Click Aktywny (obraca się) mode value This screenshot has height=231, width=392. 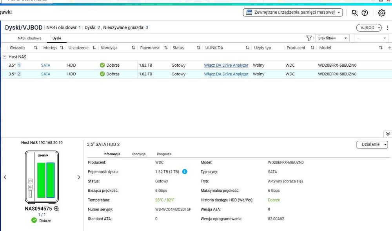click(285, 181)
